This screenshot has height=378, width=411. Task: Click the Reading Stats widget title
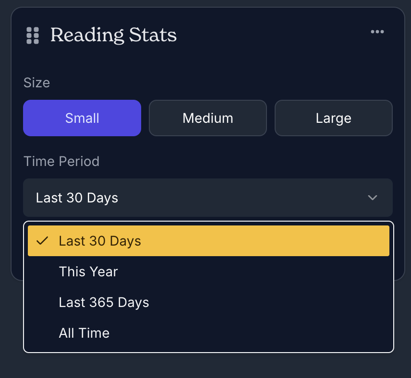[113, 35]
